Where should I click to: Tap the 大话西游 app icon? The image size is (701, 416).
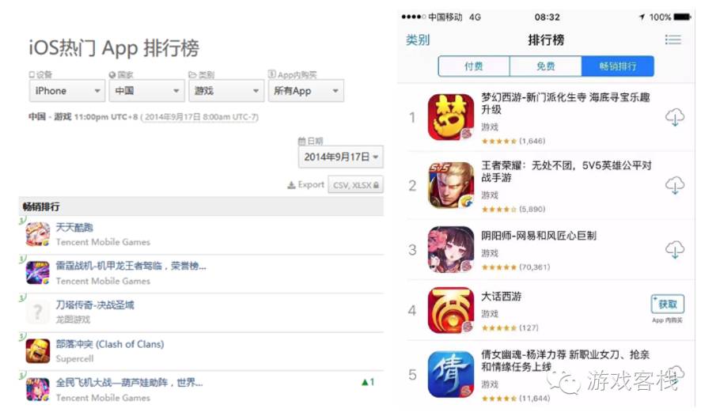tap(451, 310)
